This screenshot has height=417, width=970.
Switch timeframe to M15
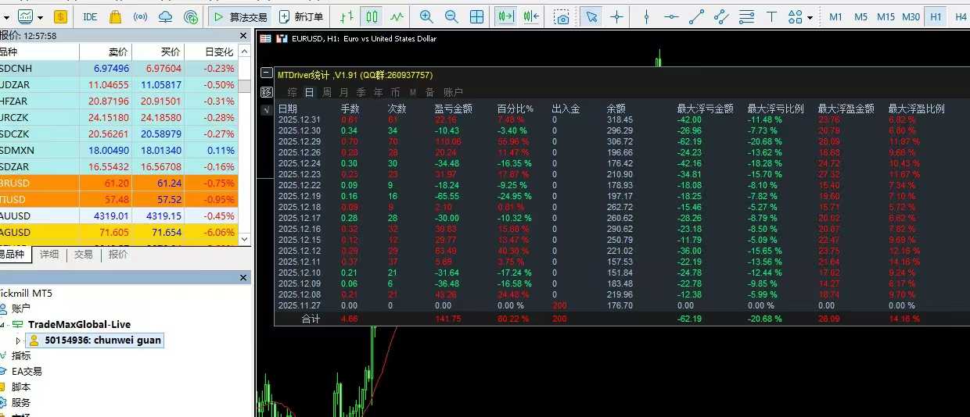coord(886,16)
